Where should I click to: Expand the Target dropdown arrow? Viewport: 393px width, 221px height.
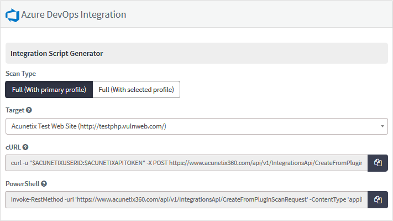(382, 126)
